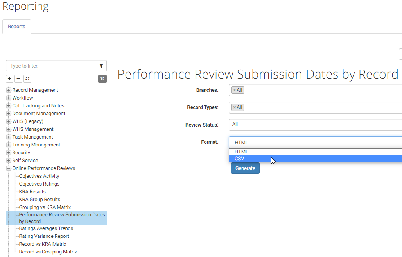The image size is (402, 257).
Task: Select CSV in the Format dropdown list
Action: pyautogui.click(x=315, y=159)
